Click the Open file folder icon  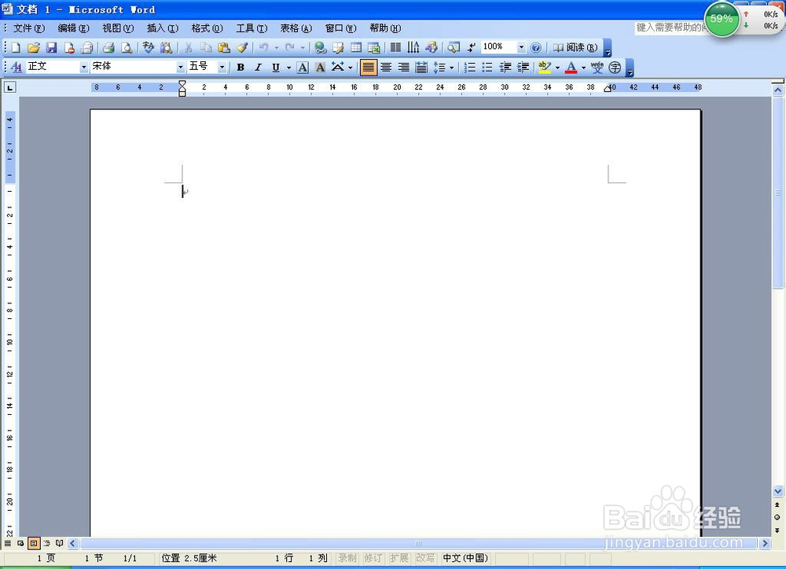(x=34, y=48)
